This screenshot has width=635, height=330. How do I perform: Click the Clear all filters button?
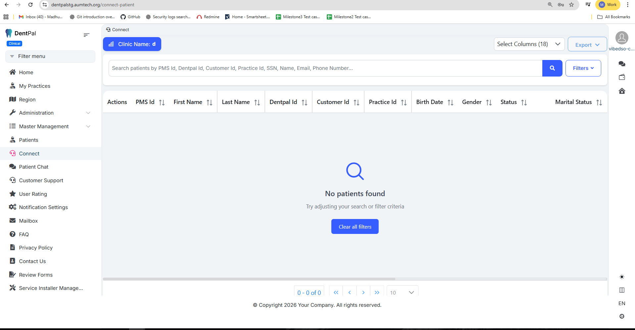(355, 227)
